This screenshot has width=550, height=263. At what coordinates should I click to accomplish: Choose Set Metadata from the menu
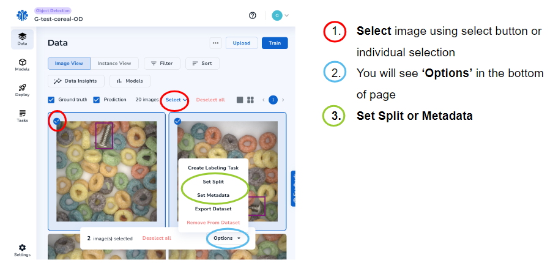(214, 195)
